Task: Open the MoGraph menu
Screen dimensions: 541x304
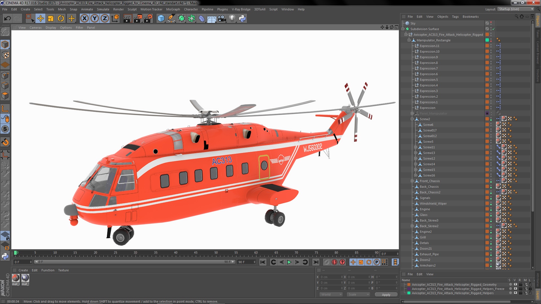Action: point(173,9)
